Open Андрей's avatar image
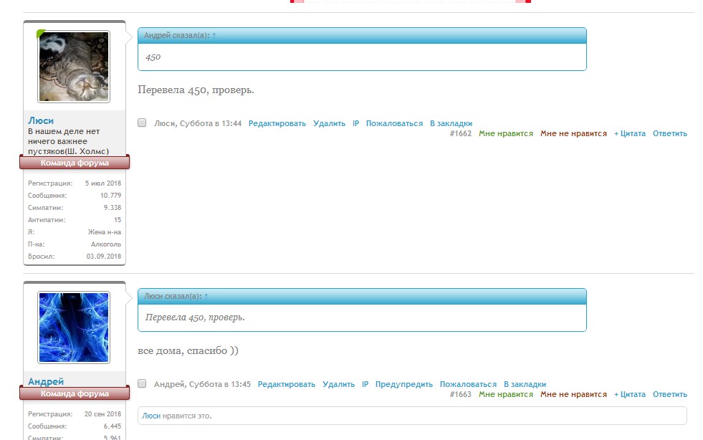 73,326
